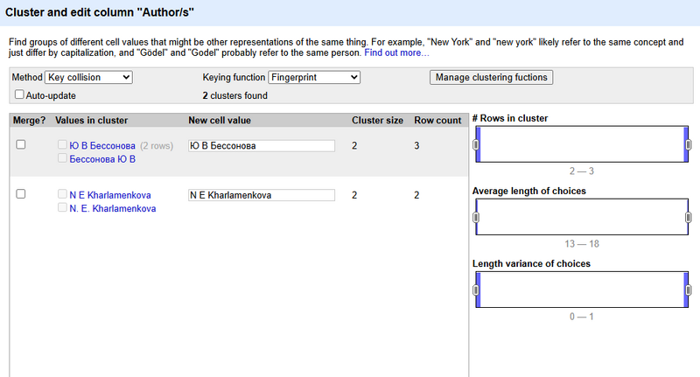The height and width of the screenshot is (377, 700).
Task: Select the value Ю В Бессонова in cluster
Action: pos(102,145)
